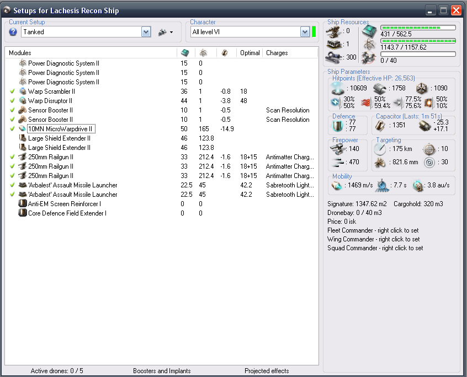Toggle first 250mm Railgun II checkmark
Image resolution: width=467 pixels, height=377 pixels.
click(12, 157)
